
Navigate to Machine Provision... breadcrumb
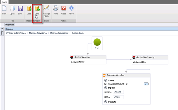click(38, 33)
